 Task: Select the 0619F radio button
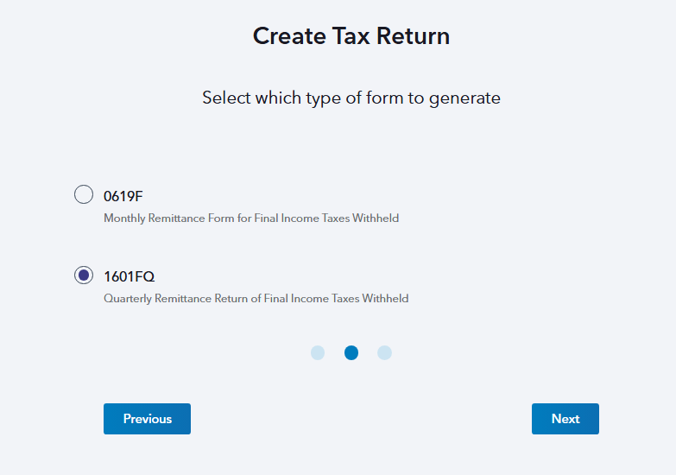point(84,194)
